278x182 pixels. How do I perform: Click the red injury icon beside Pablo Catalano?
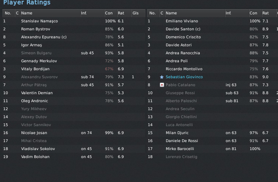click(x=162, y=85)
